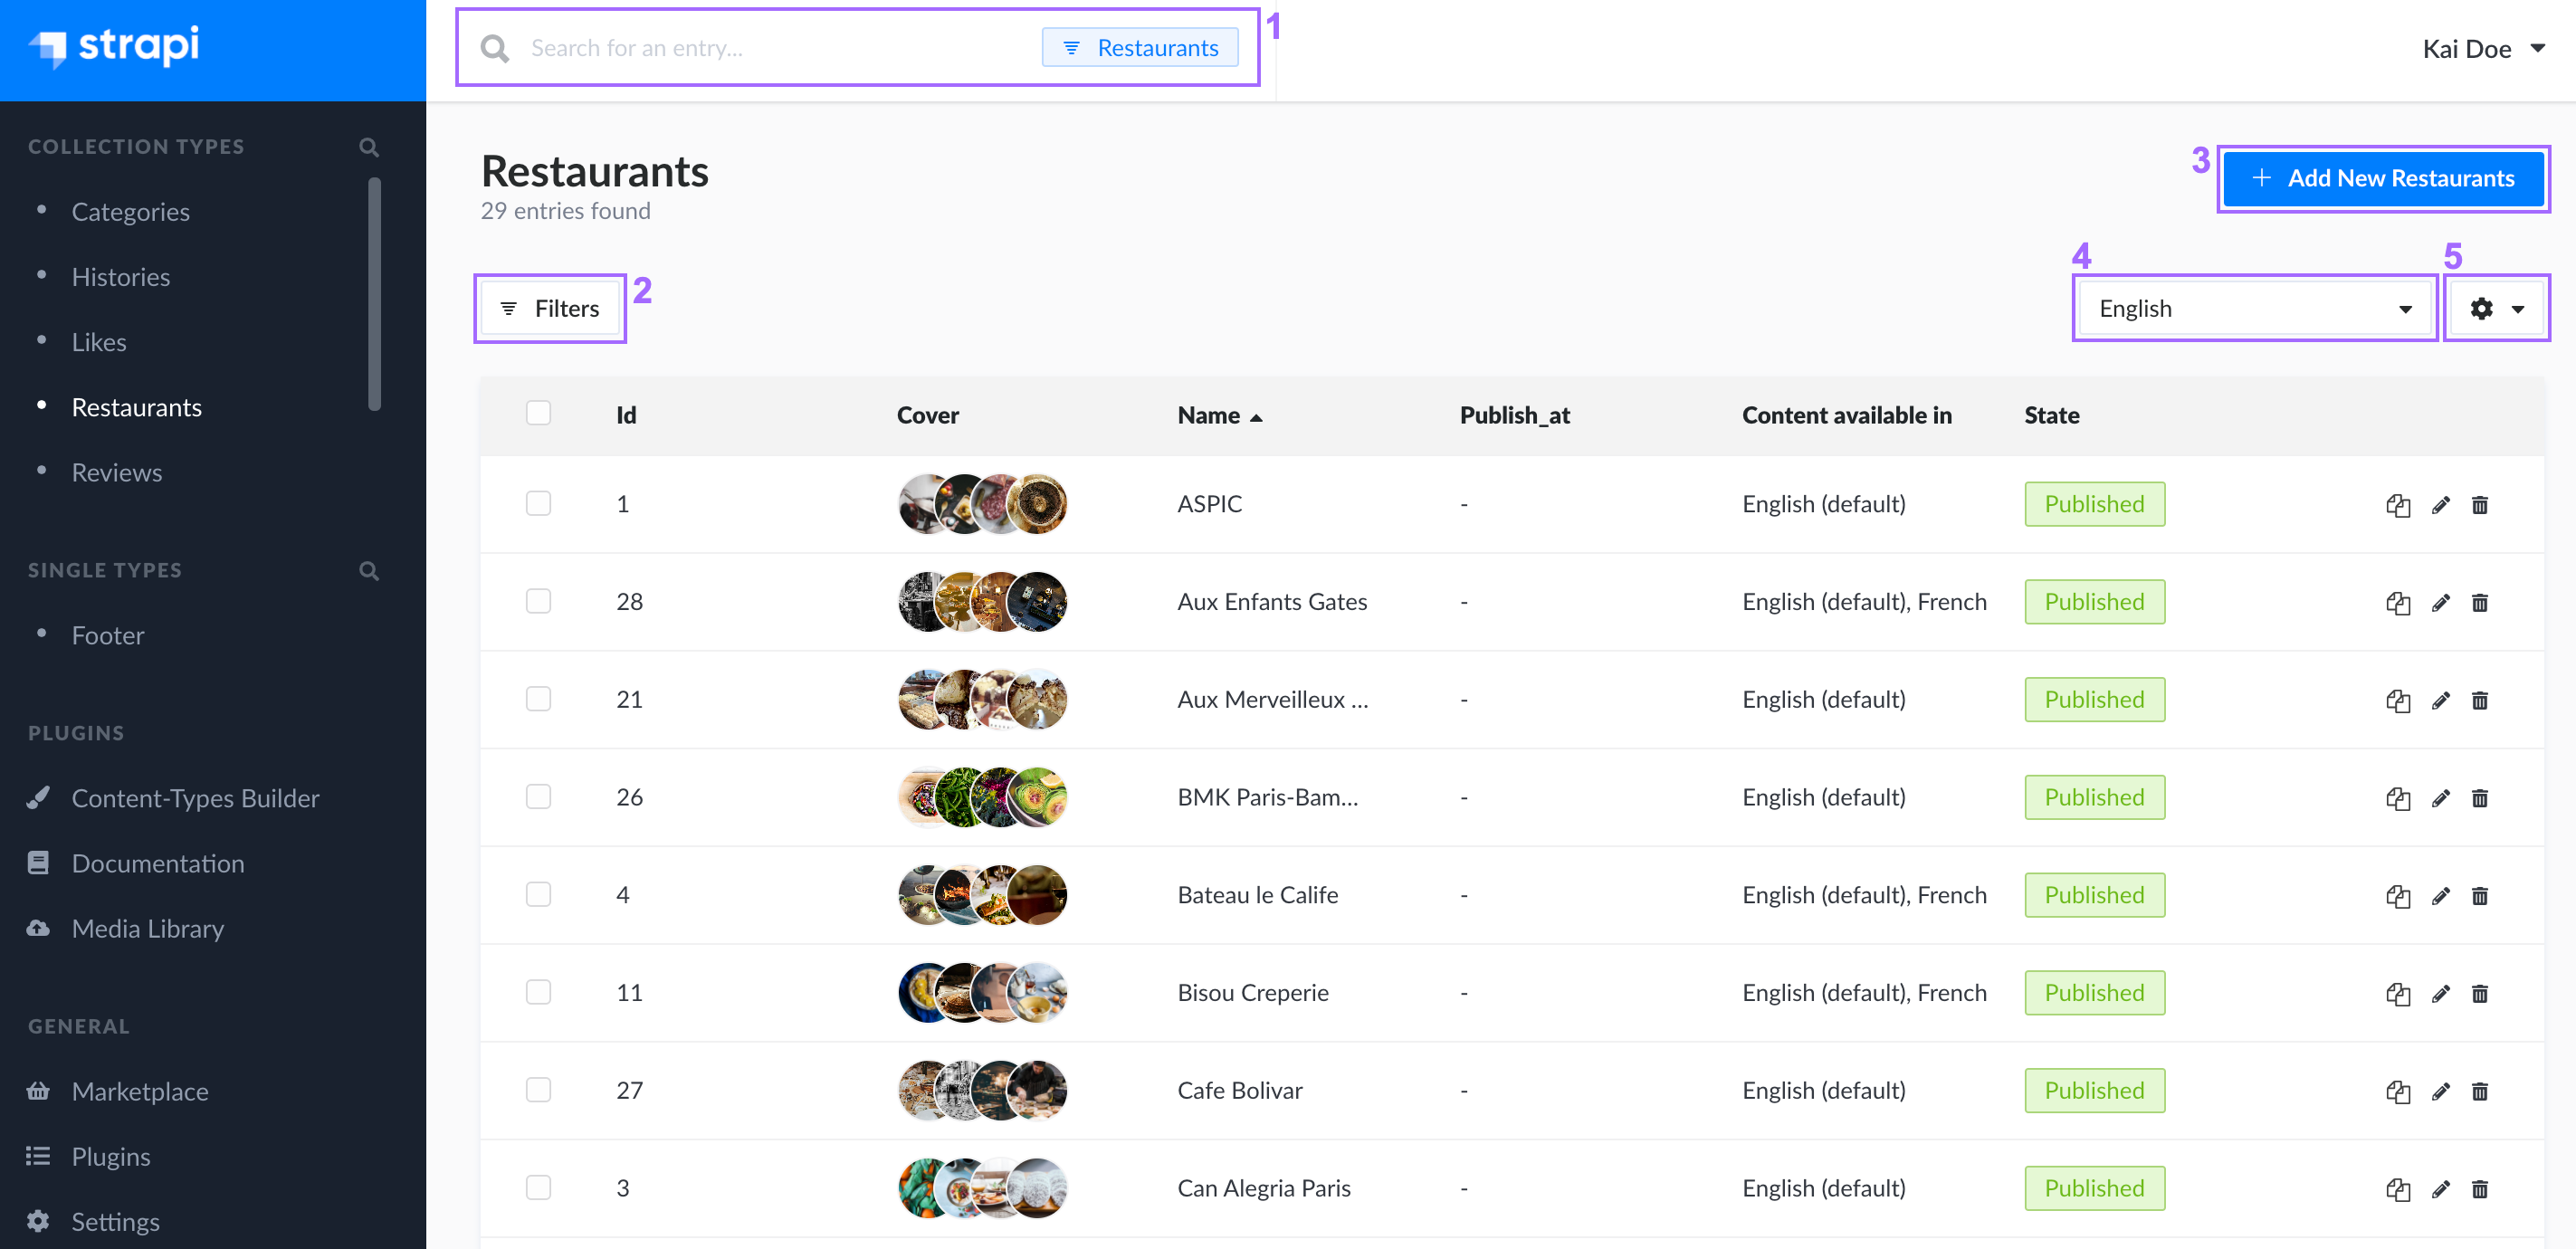The width and height of the screenshot is (2576, 1249).
Task: Select the checkbox for Aux Enfants Gates
Action: pos(539,601)
